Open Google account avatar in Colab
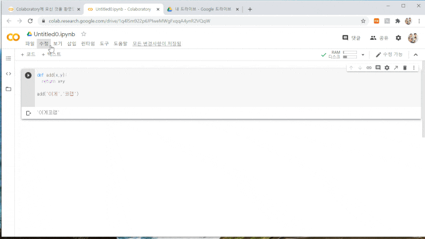Screen dimensions: 425x239 [413, 38]
